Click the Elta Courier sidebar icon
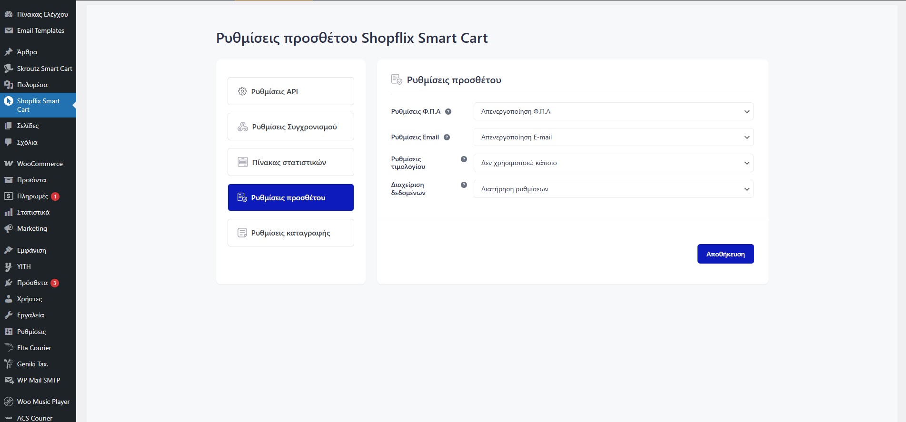Viewport: 906px width, 422px height. [x=9, y=348]
